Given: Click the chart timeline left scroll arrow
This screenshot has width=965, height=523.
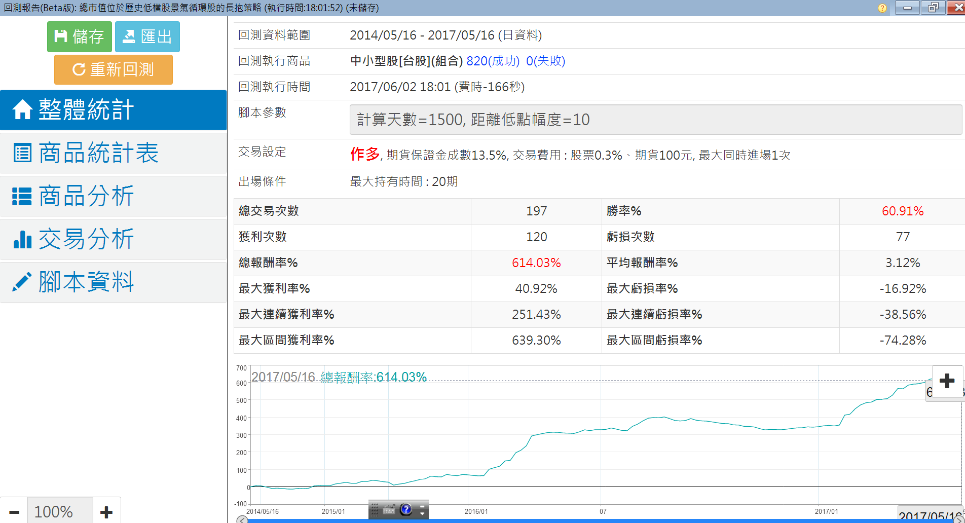Looking at the screenshot, I should coord(242,519).
